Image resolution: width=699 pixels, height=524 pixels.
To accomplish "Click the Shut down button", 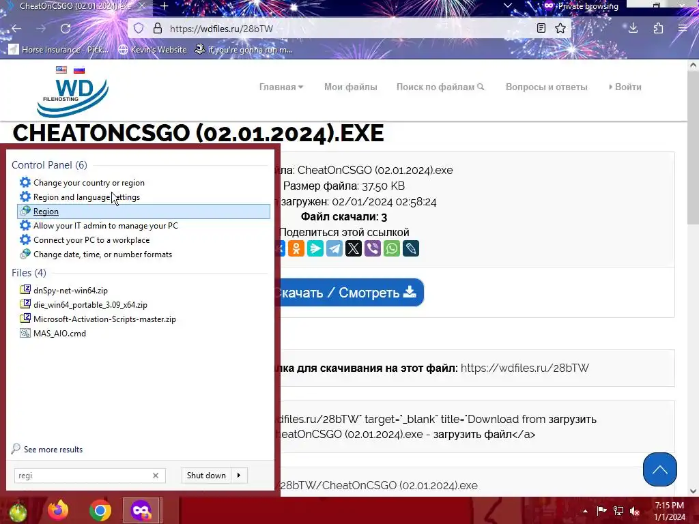I will (x=206, y=476).
